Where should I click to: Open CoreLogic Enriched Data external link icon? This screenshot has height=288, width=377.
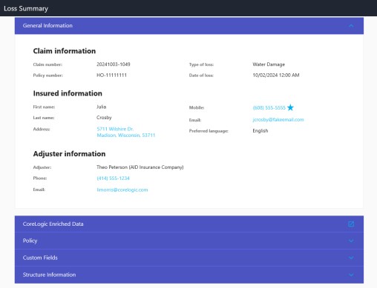351,224
